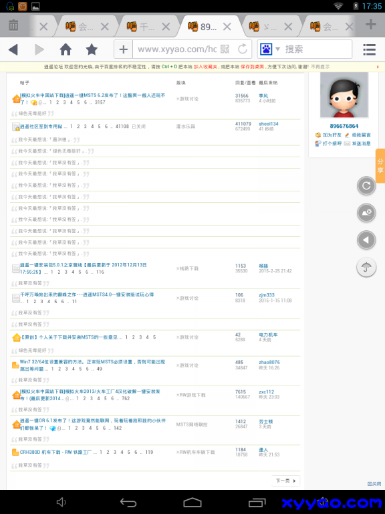Image resolution: width=385 pixels, height=514 pixels.
Task: Open the QQ notification icon in status bar
Action: point(10,6)
